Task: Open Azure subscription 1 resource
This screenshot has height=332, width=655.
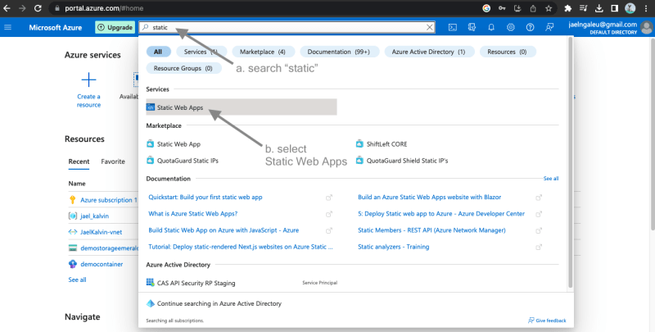Action: 109,200
